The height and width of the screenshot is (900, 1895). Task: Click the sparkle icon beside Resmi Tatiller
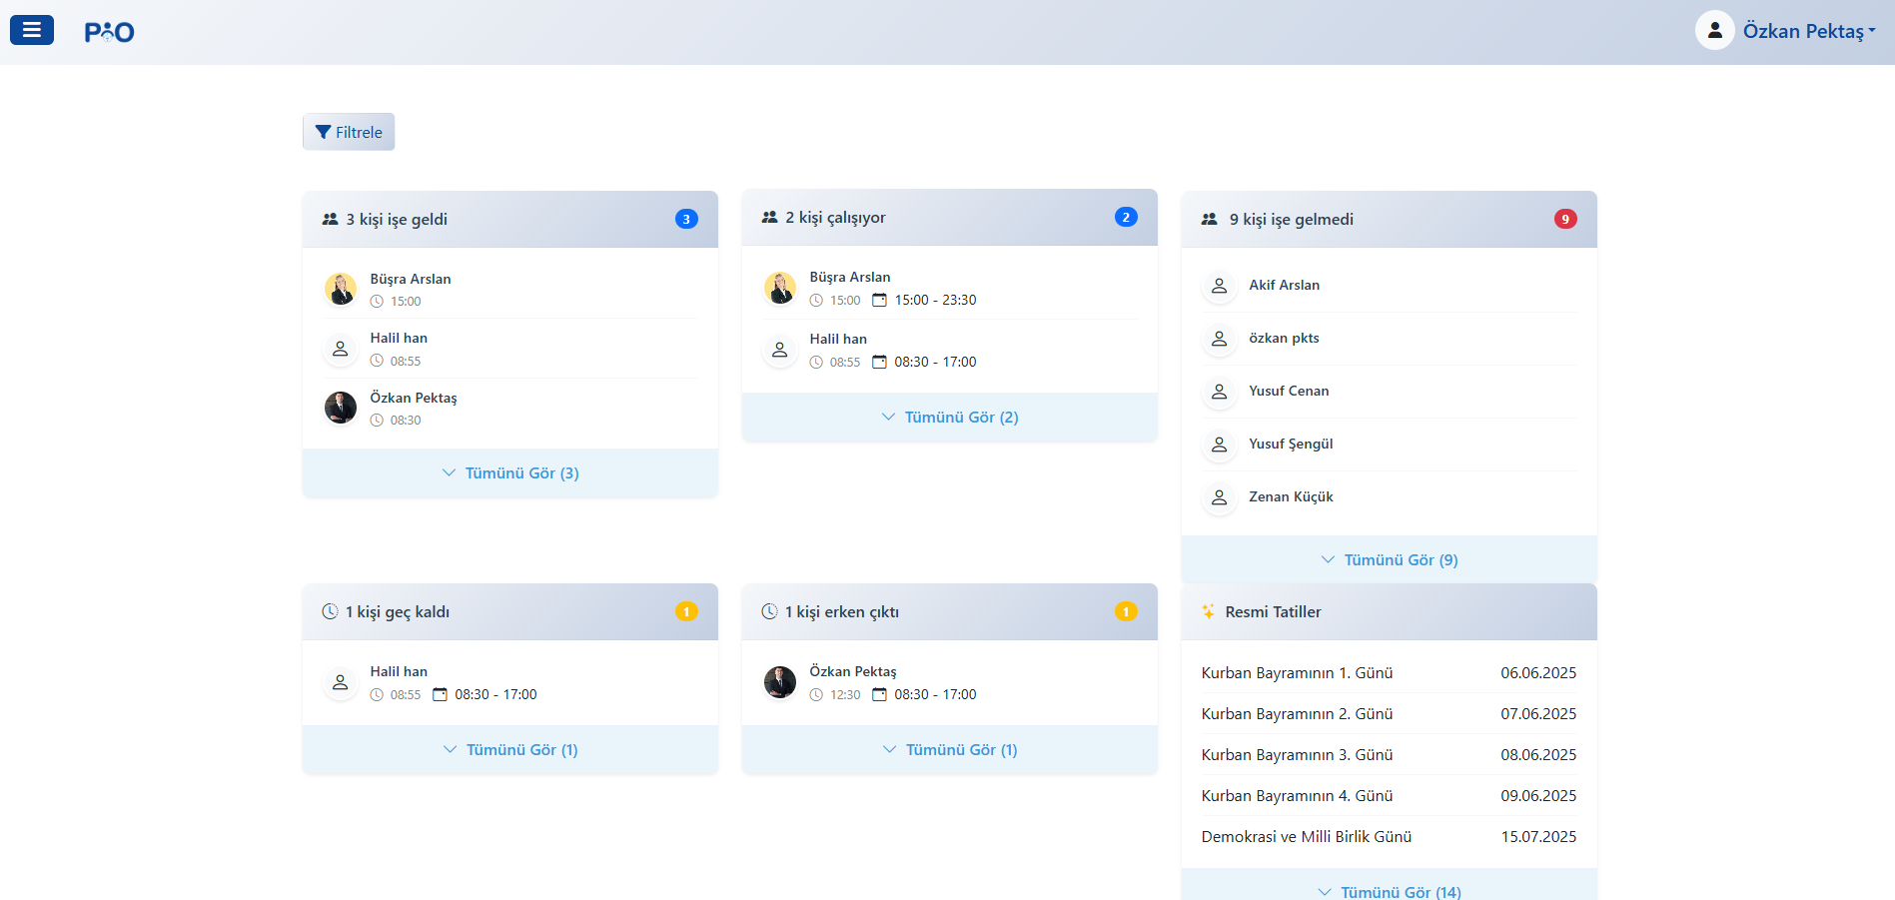coord(1209,611)
